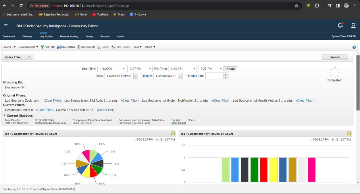The image size is (360, 194).
Task: Click the red bar in bar chart
Action: 263,170
